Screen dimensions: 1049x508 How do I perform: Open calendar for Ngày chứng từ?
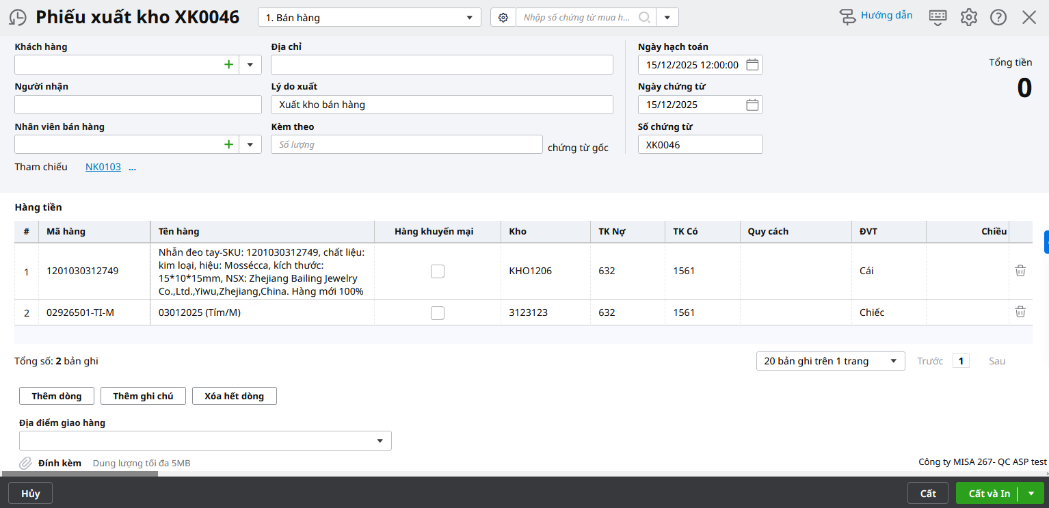point(752,105)
